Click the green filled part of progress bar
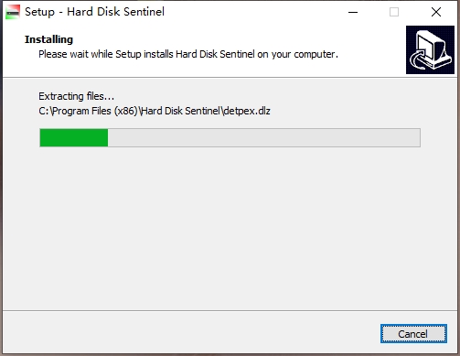Image resolution: width=460 pixels, height=356 pixels. [74, 137]
